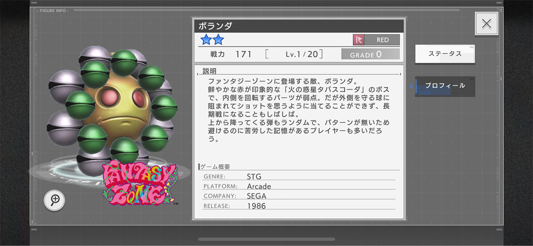Tap the first blue star
The height and width of the screenshot is (246, 533).
pos(206,40)
